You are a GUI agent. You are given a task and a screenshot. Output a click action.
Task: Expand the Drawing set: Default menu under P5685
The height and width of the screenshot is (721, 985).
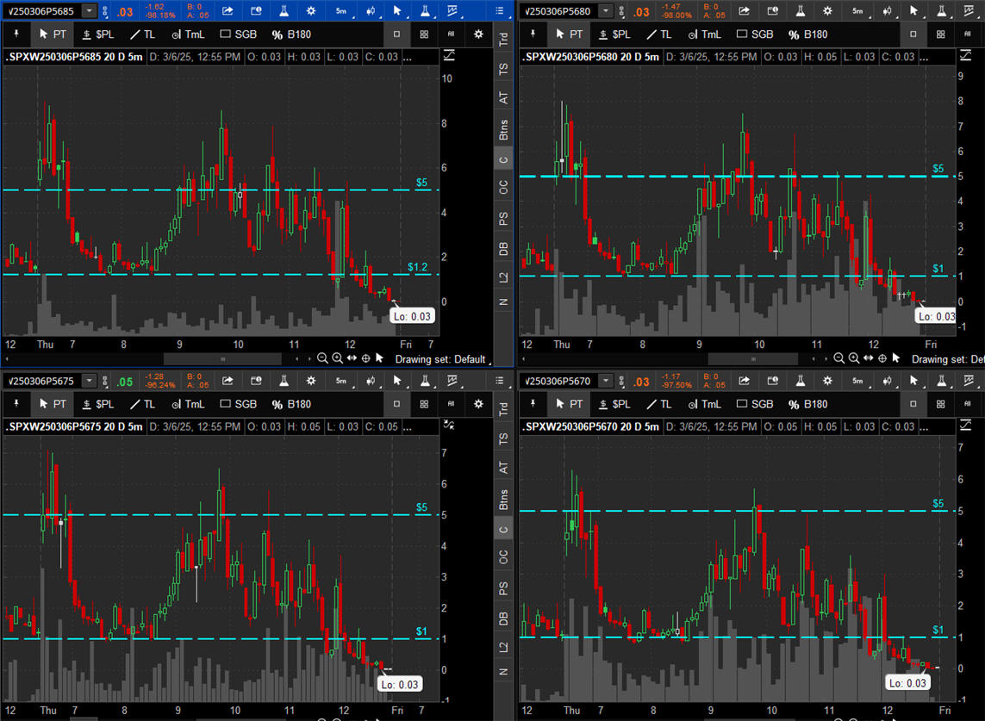tap(440, 358)
